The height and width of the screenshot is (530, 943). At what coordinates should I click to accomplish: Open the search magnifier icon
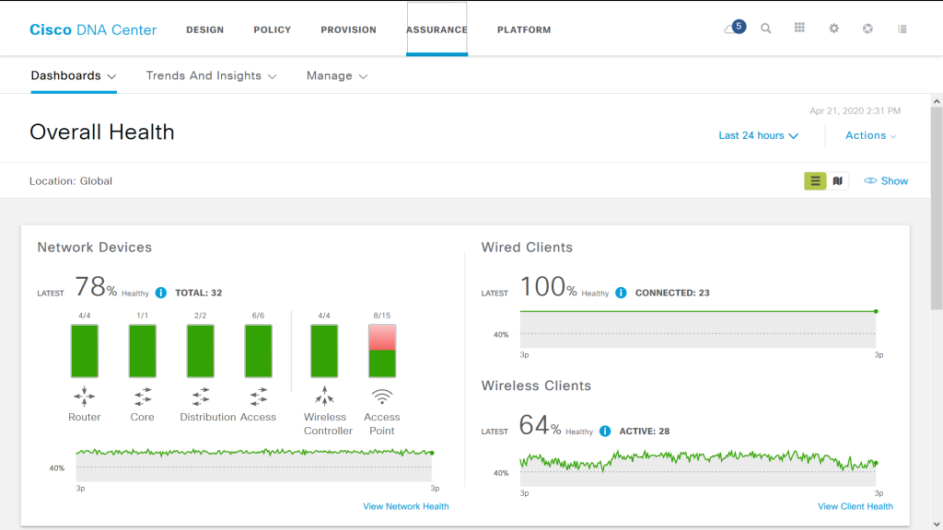pyautogui.click(x=765, y=29)
